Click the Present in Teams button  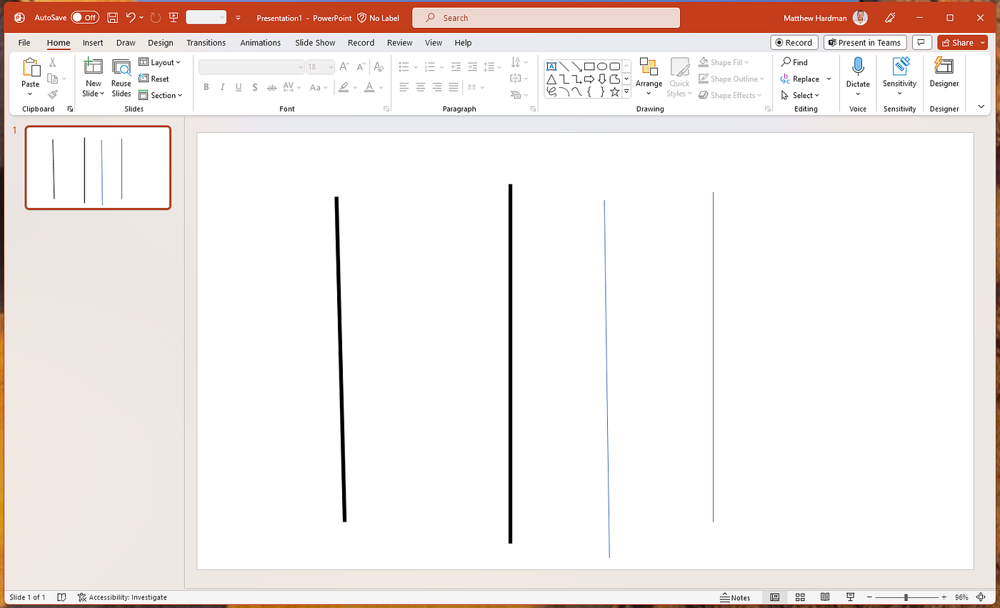[865, 42]
